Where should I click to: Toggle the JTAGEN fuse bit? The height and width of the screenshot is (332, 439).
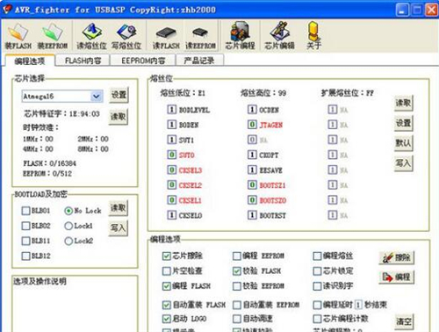(252, 125)
